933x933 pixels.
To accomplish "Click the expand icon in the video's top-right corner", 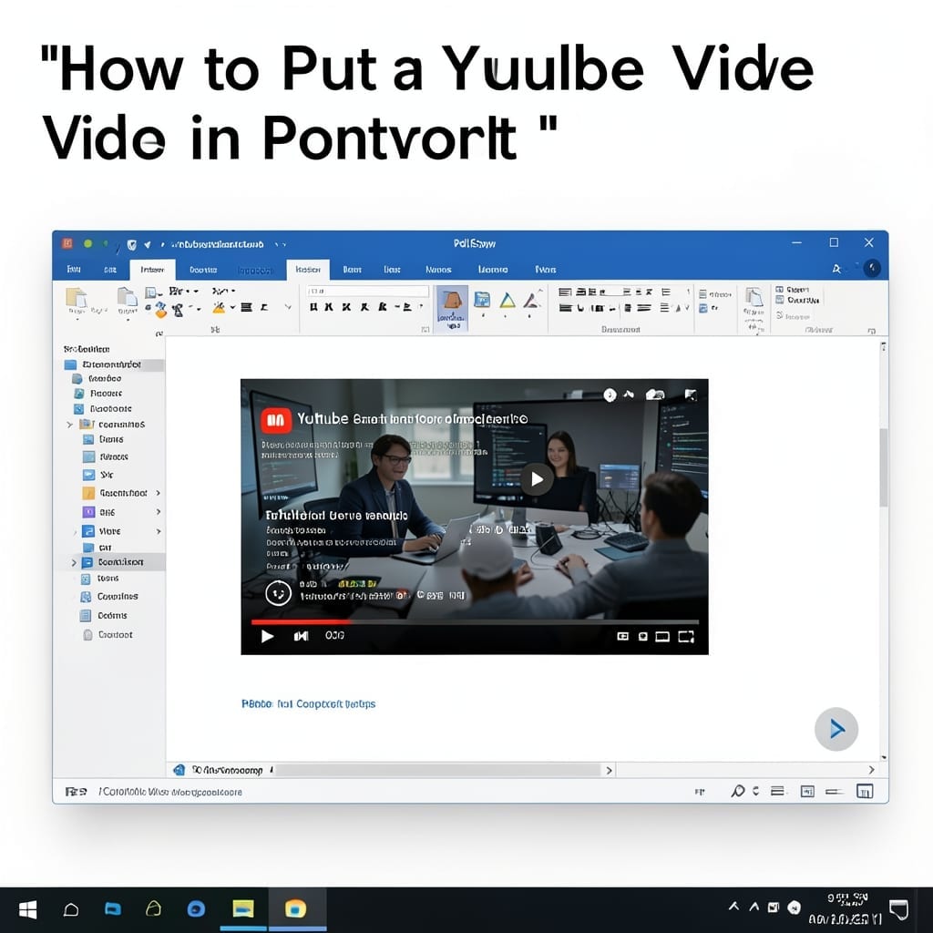I will click(691, 395).
